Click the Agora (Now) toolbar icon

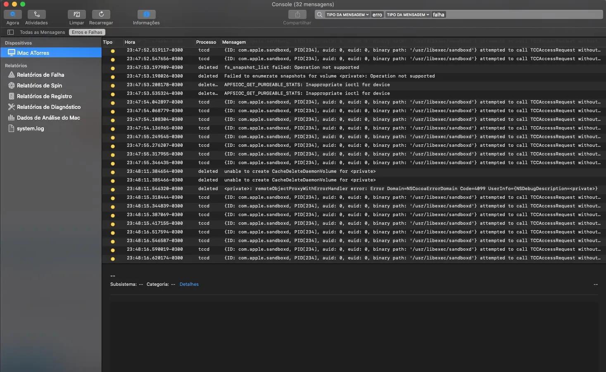[12, 14]
